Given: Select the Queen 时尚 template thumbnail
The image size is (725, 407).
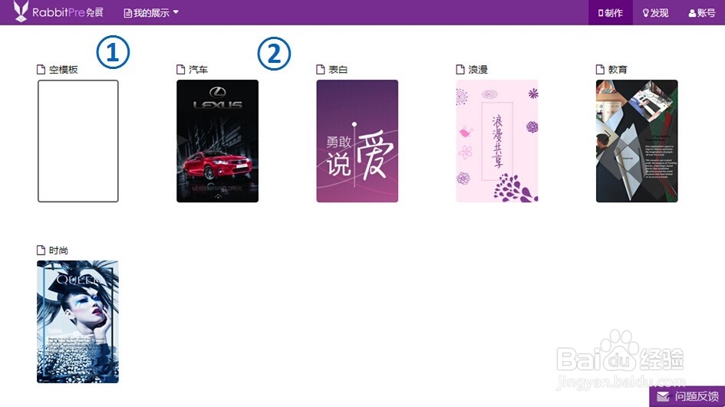Looking at the screenshot, I should click(x=77, y=321).
